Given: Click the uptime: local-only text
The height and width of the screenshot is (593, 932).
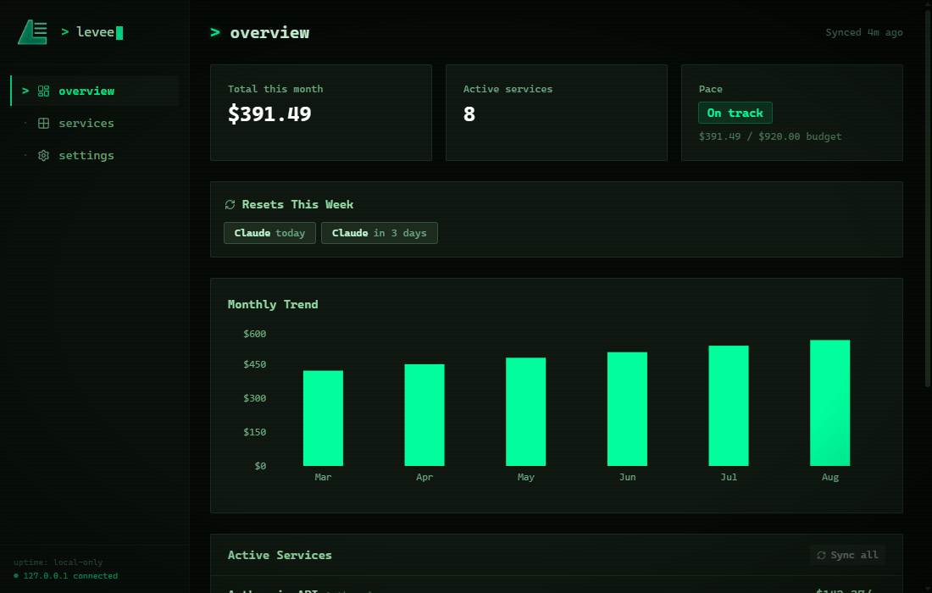Looking at the screenshot, I should tap(58, 563).
